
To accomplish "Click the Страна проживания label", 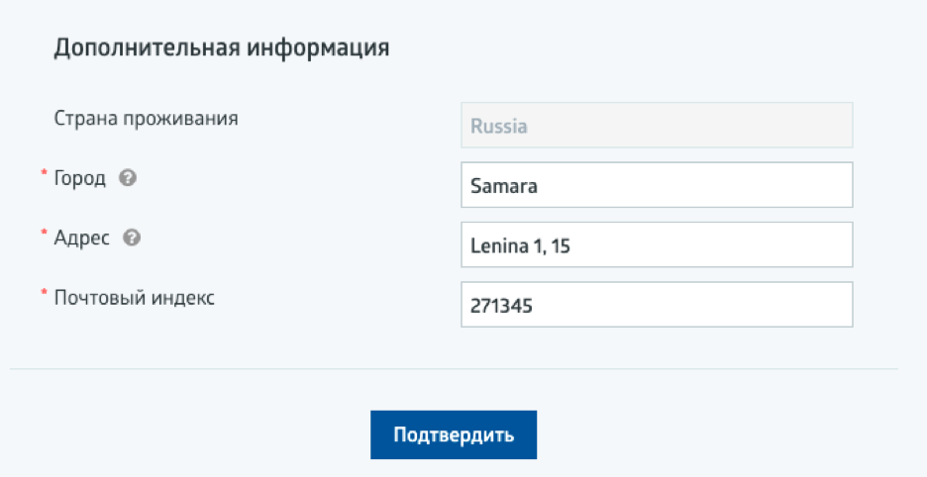I will [x=146, y=120].
